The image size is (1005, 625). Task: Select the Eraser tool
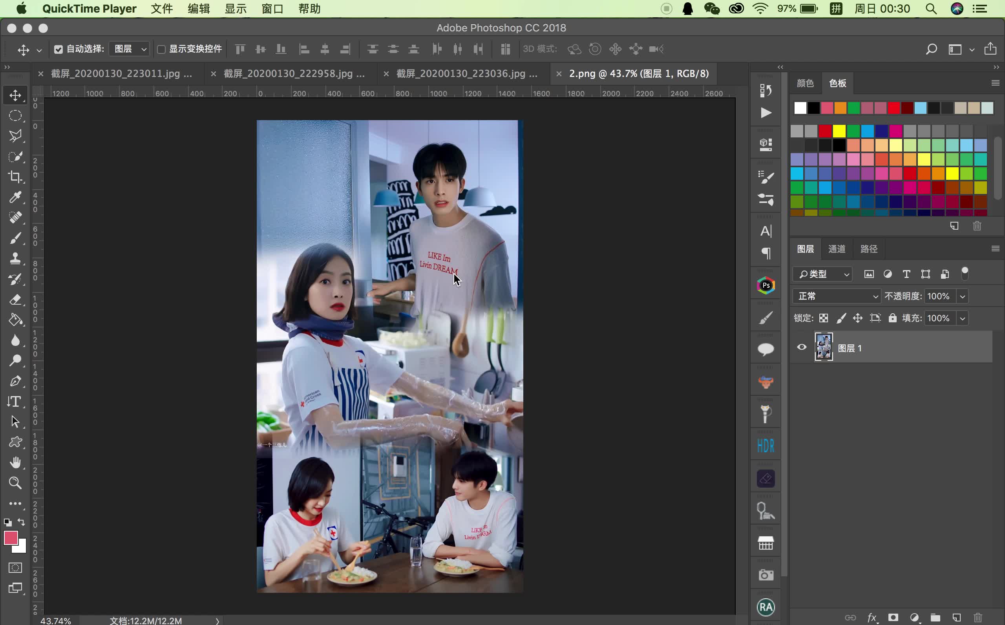[15, 299]
